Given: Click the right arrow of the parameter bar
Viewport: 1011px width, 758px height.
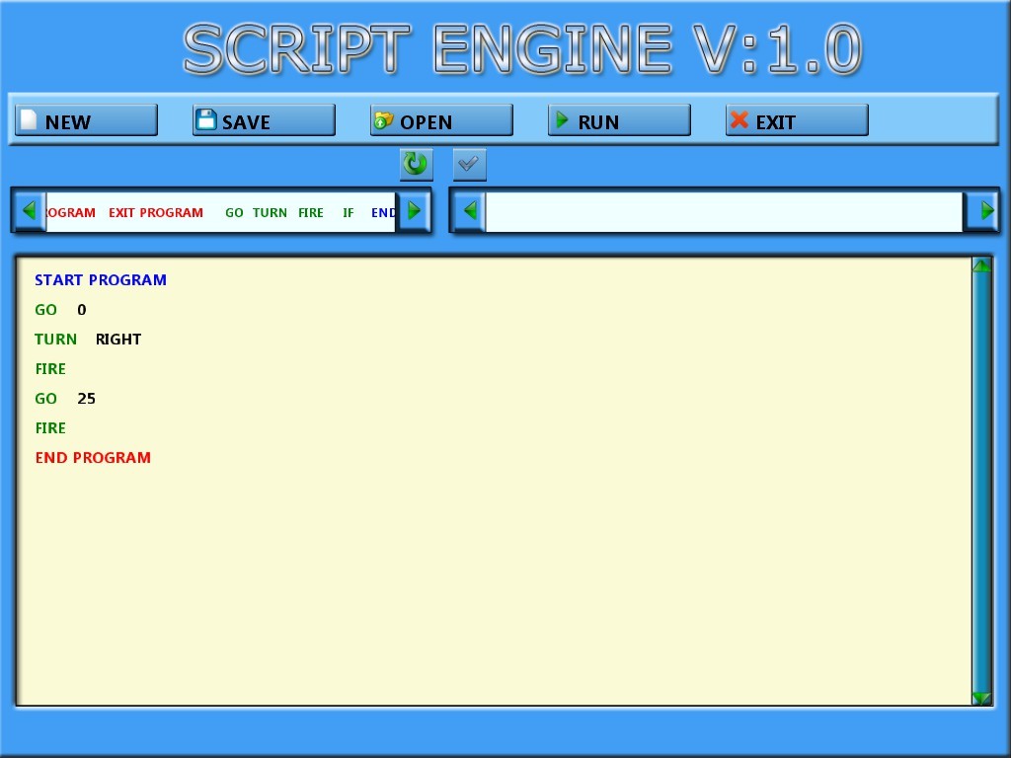Looking at the screenshot, I should pos(984,210).
